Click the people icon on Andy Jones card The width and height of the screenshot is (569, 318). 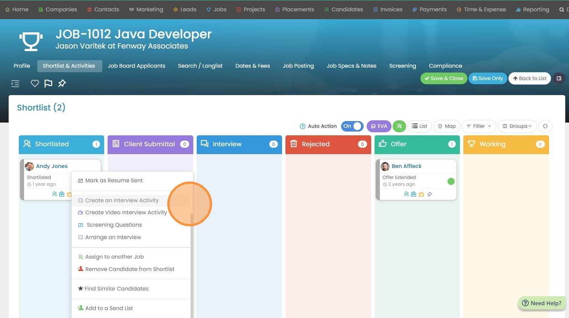55,194
